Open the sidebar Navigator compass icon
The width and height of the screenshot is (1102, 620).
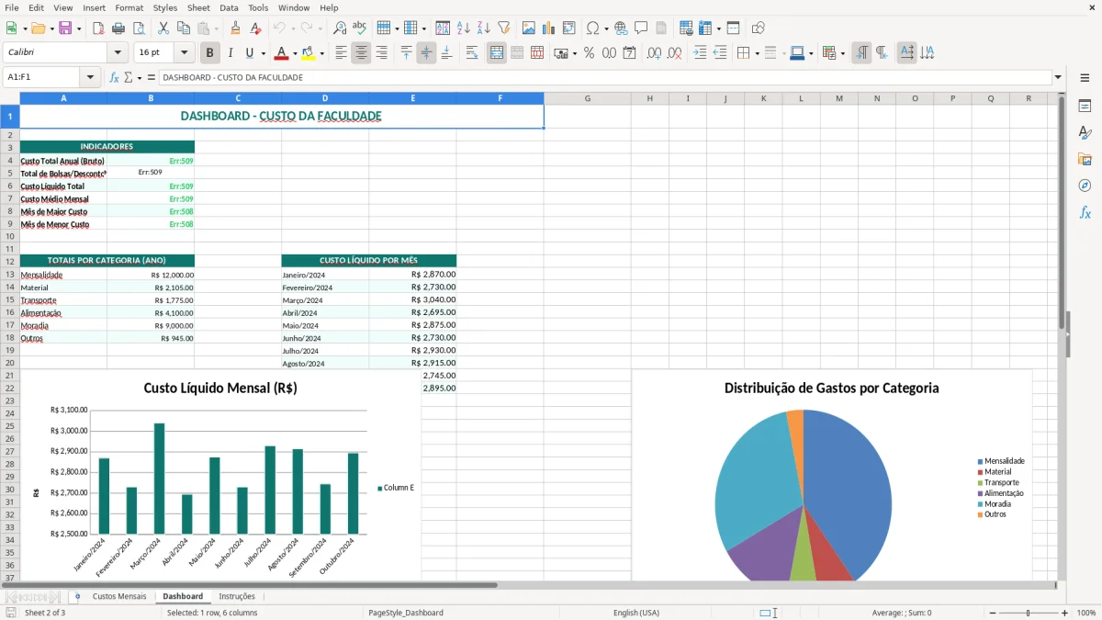(1085, 186)
